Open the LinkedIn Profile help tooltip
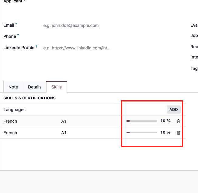The height and width of the screenshot is (193, 198). coord(36,46)
